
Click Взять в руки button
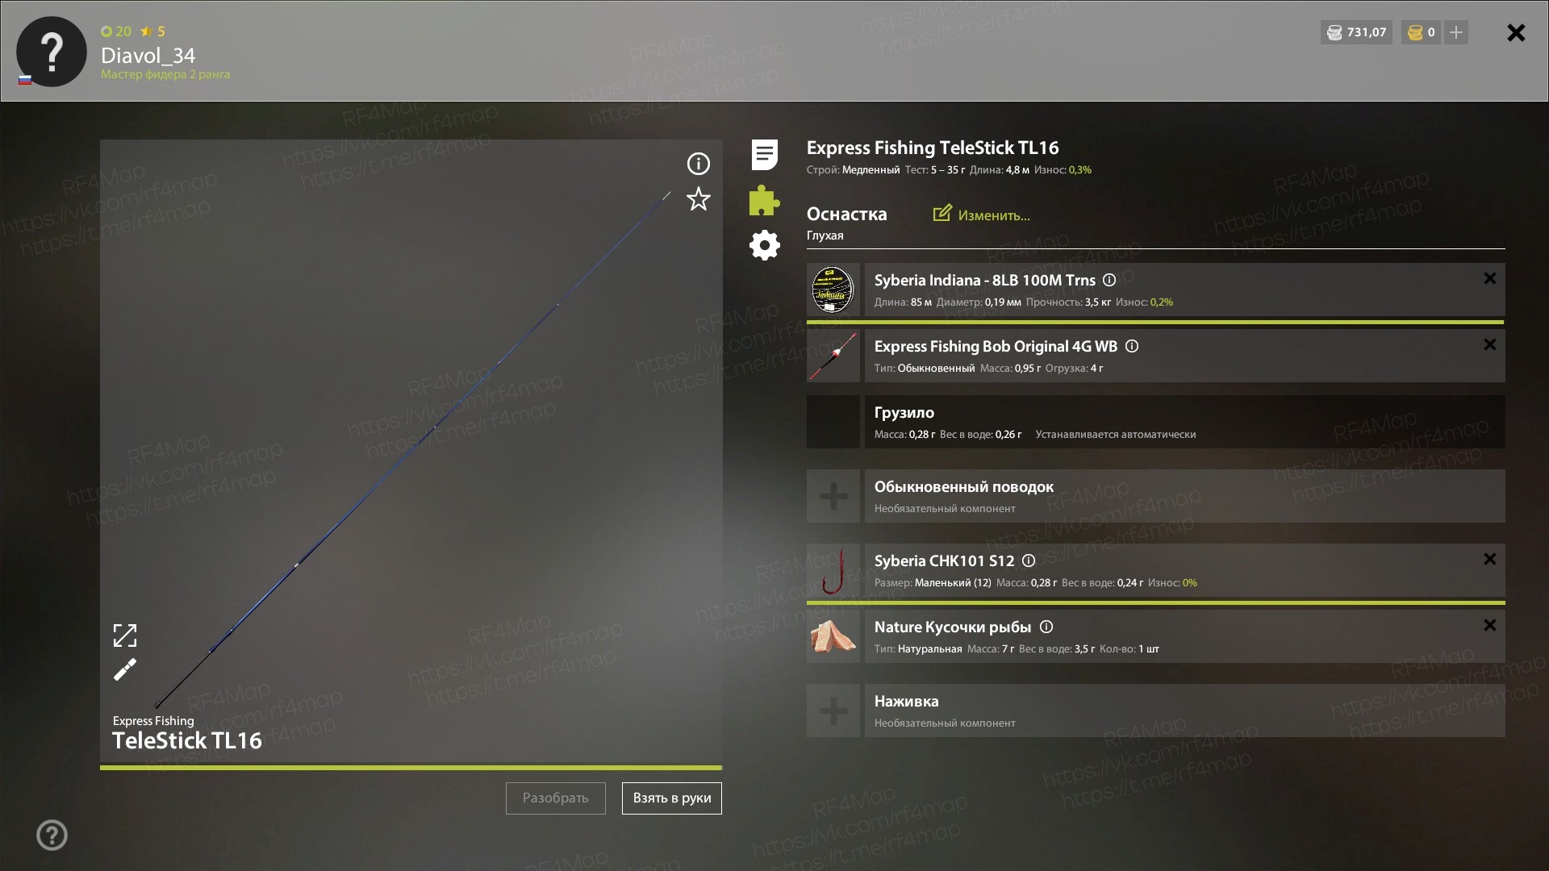pos(671,798)
